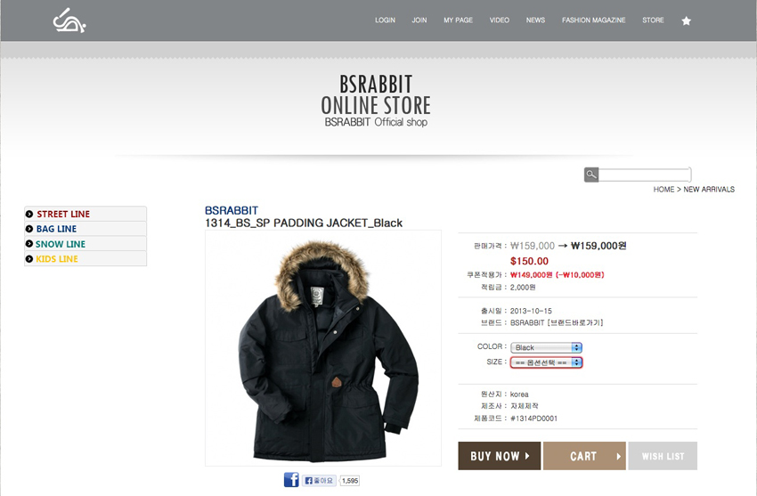
Task: Go to MY PAGE in top menu
Action: click(x=458, y=20)
